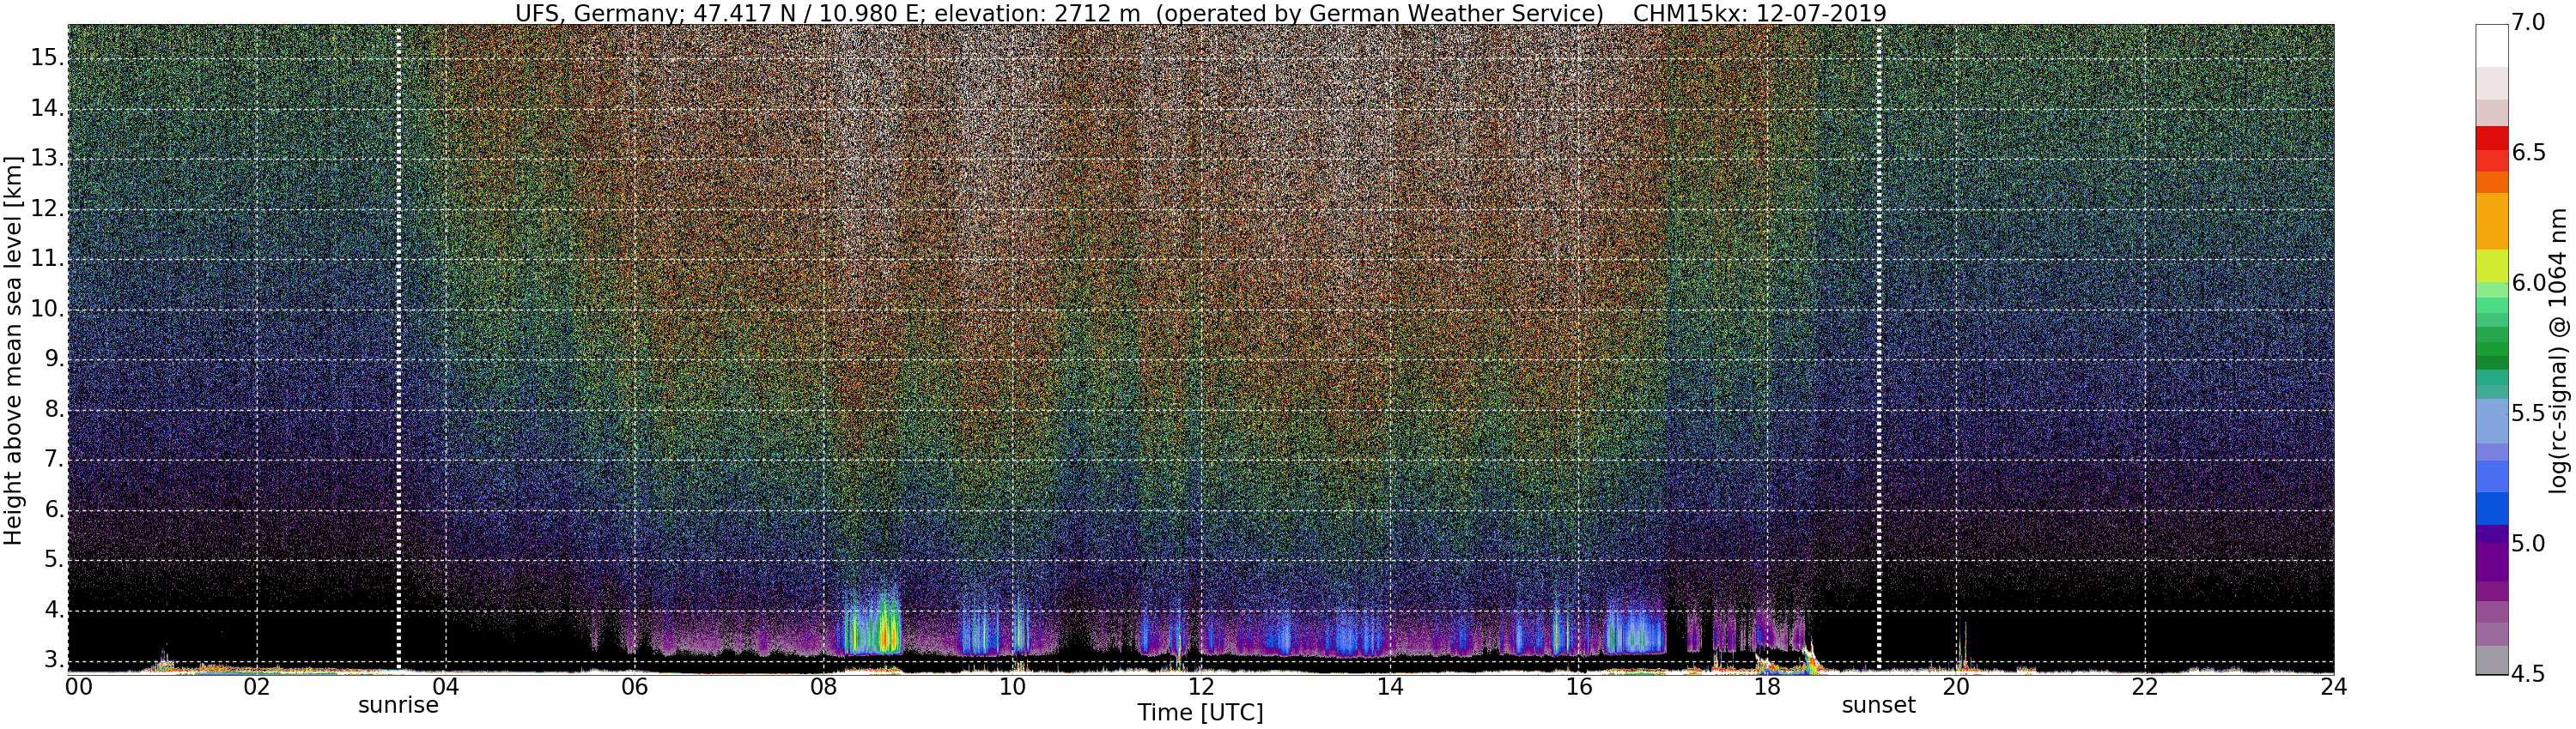Click the 'Height above mean sea level [km]' label
2576x729 pixels.
tap(13, 350)
